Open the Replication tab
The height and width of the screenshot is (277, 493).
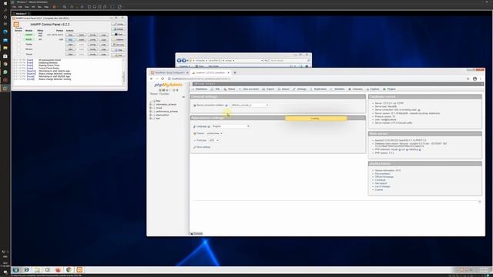(318, 89)
